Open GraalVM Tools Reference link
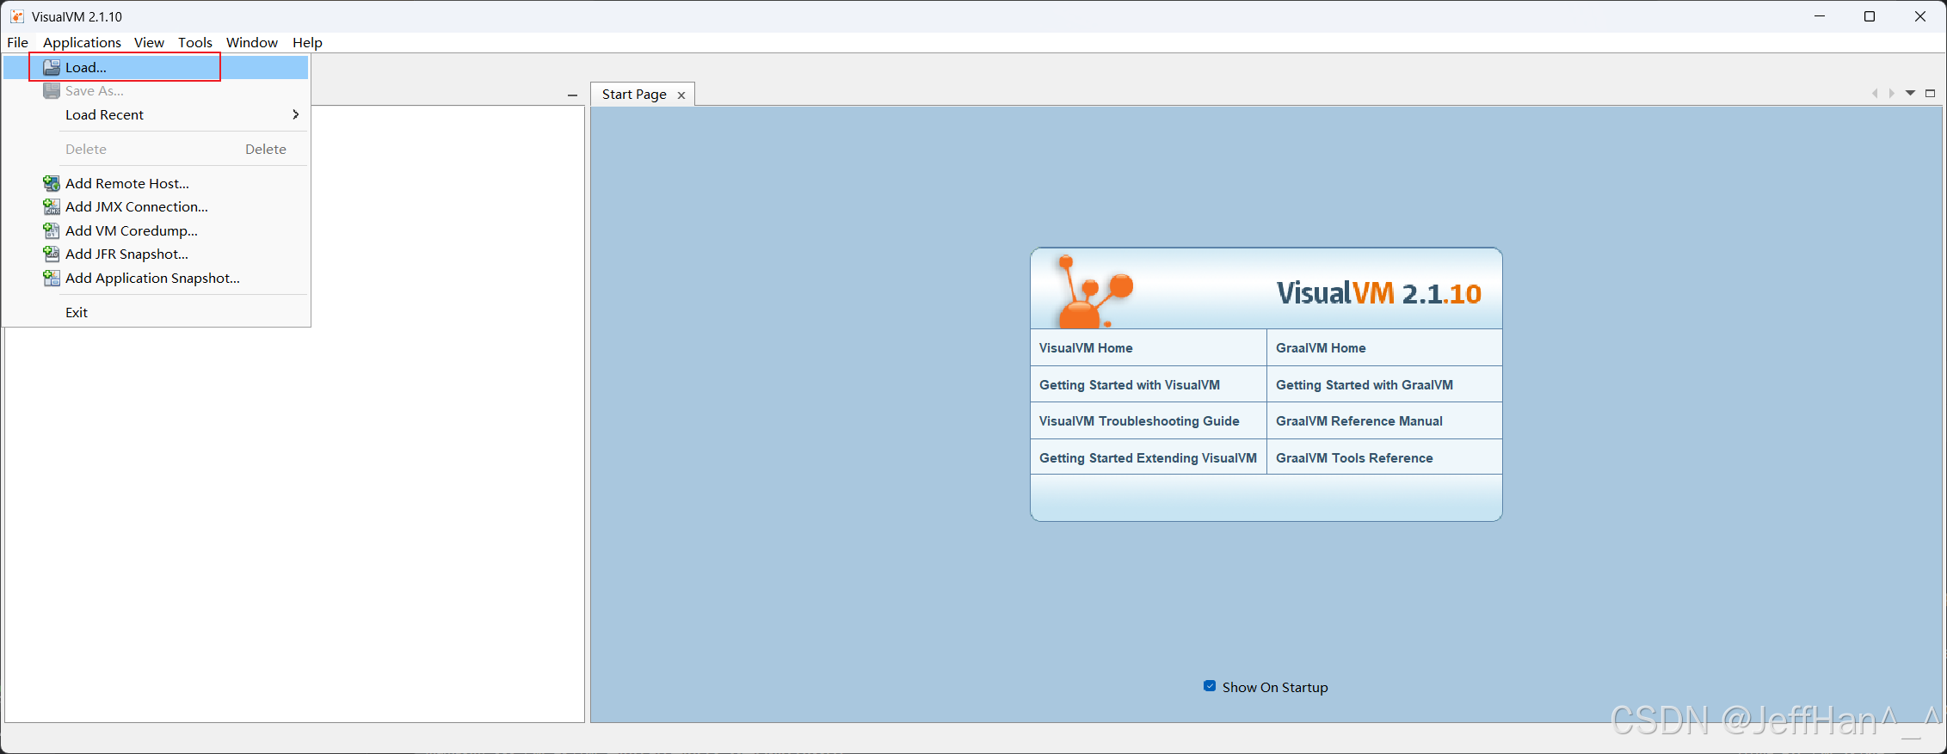1947x754 pixels. [1354, 458]
